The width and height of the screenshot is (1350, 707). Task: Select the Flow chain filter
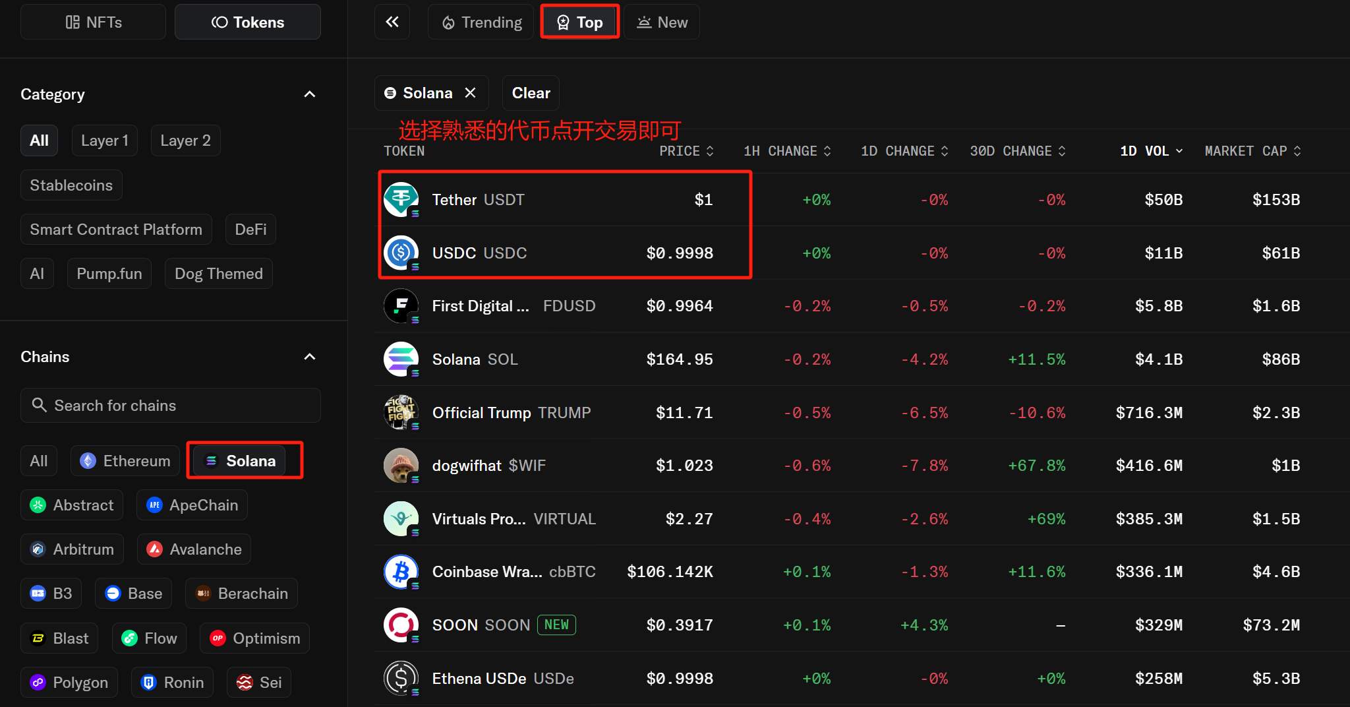(149, 638)
